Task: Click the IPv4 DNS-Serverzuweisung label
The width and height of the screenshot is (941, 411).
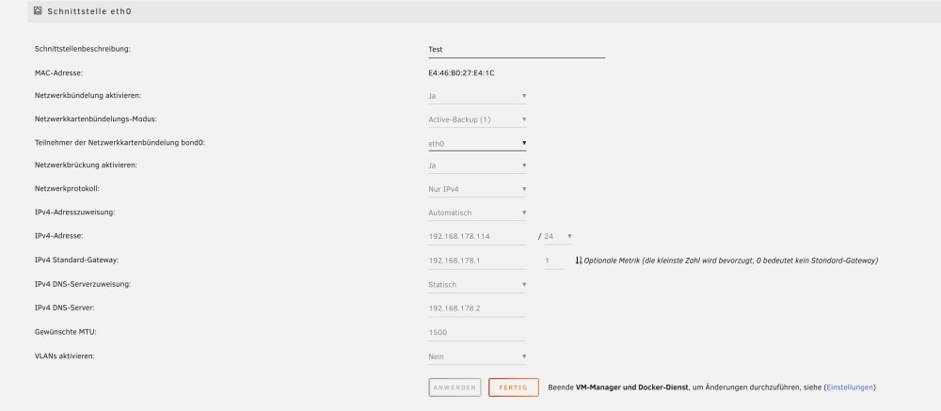Action: [83, 284]
